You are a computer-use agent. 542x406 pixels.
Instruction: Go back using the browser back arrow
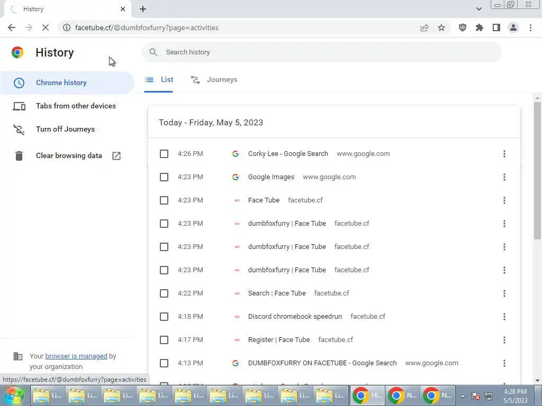coord(12,27)
